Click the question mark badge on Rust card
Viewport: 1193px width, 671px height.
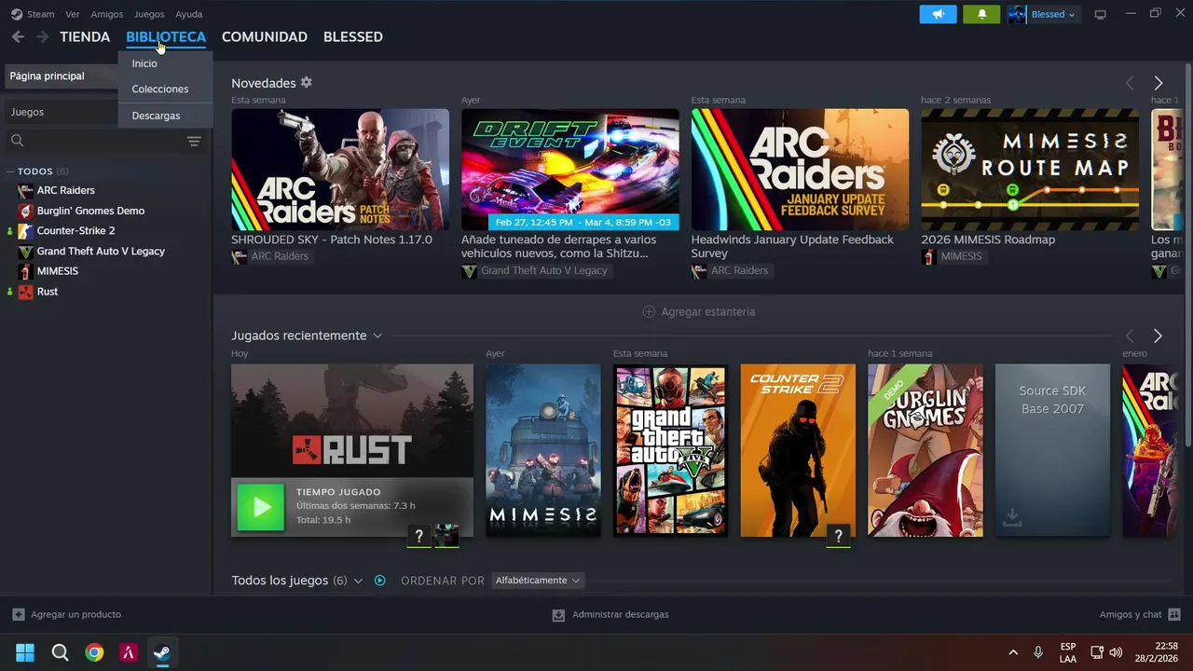(x=419, y=535)
